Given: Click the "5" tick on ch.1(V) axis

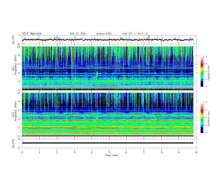Looking at the screenshot, I should tap(19, 35).
